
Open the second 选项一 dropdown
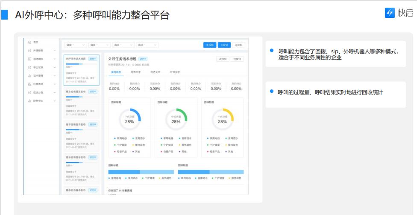coord(100,45)
